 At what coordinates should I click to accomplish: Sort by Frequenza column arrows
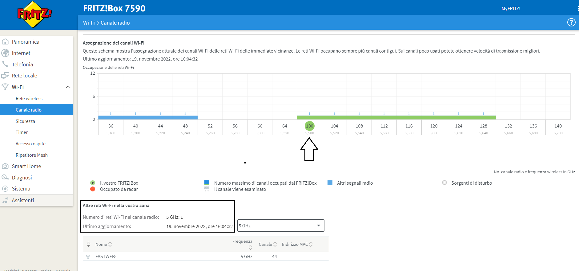click(x=250, y=247)
